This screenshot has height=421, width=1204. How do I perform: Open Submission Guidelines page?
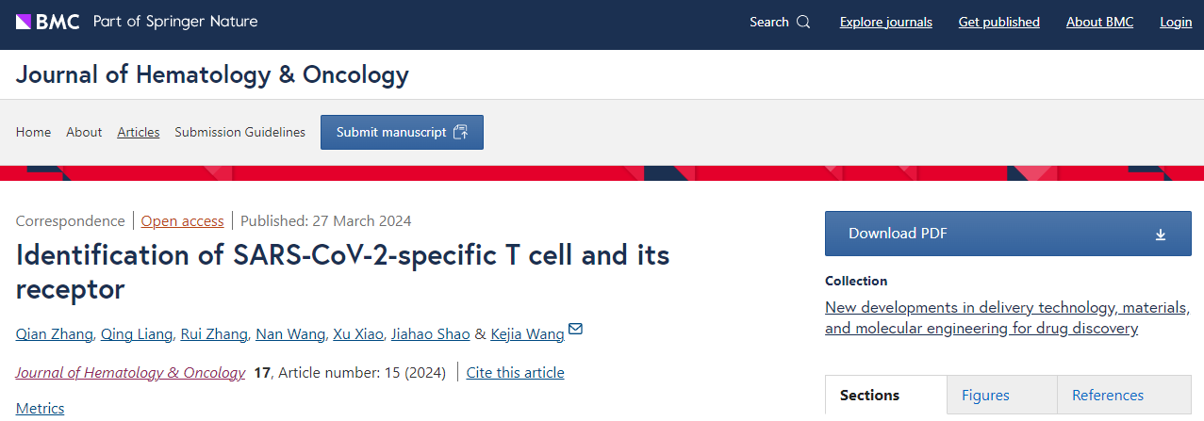click(239, 132)
